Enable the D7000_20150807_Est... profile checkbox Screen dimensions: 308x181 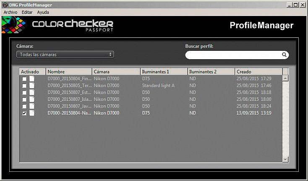[x=24, y=92]
